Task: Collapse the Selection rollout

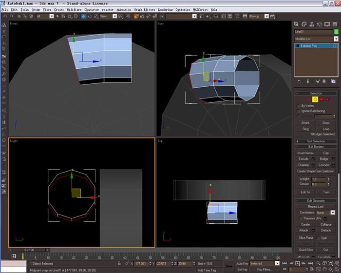Action: pyautogui.click(x=316, y=94)
